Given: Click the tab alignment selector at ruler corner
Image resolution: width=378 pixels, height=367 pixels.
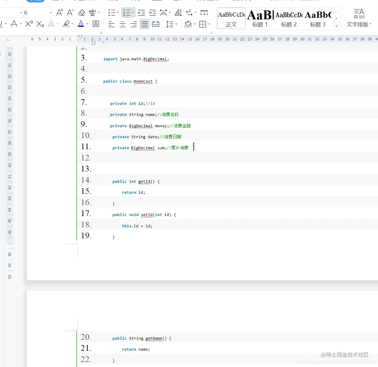Looking at the screenshot, I should (8, 39).
